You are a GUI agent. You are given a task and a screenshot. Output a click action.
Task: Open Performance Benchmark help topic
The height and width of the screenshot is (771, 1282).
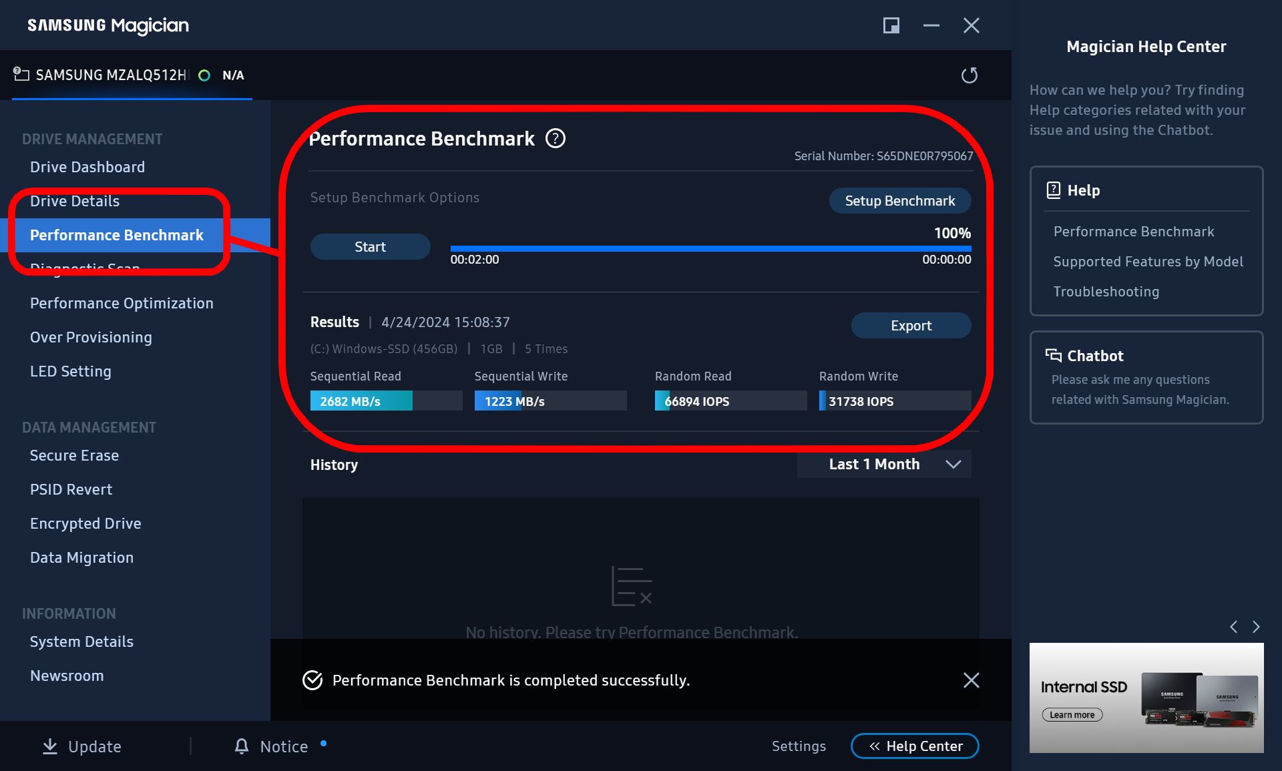coord(1134,231)
